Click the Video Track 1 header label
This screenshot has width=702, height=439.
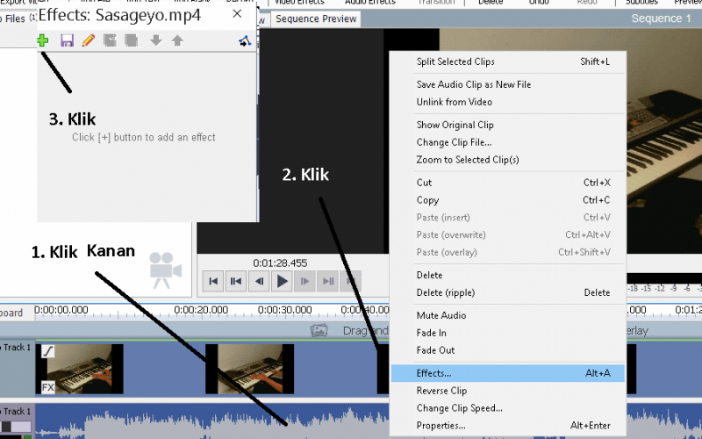16,348
